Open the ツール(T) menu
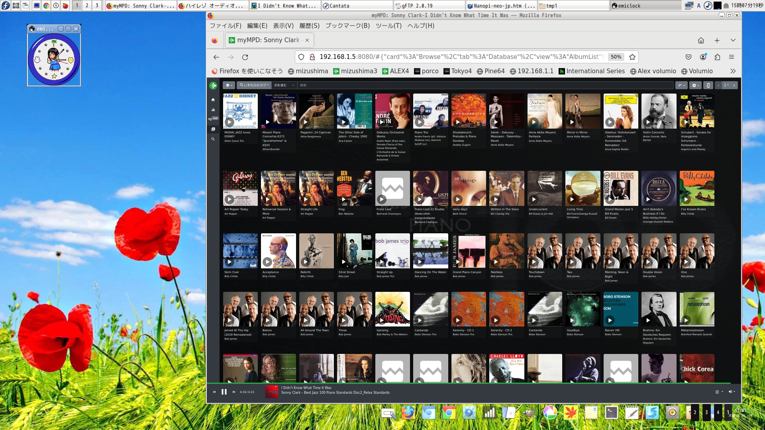 coord(388,25)
